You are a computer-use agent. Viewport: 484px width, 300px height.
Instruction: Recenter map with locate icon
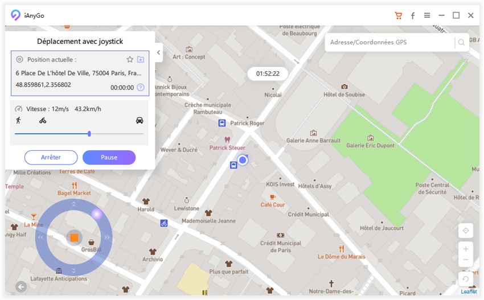click(466, 231)
